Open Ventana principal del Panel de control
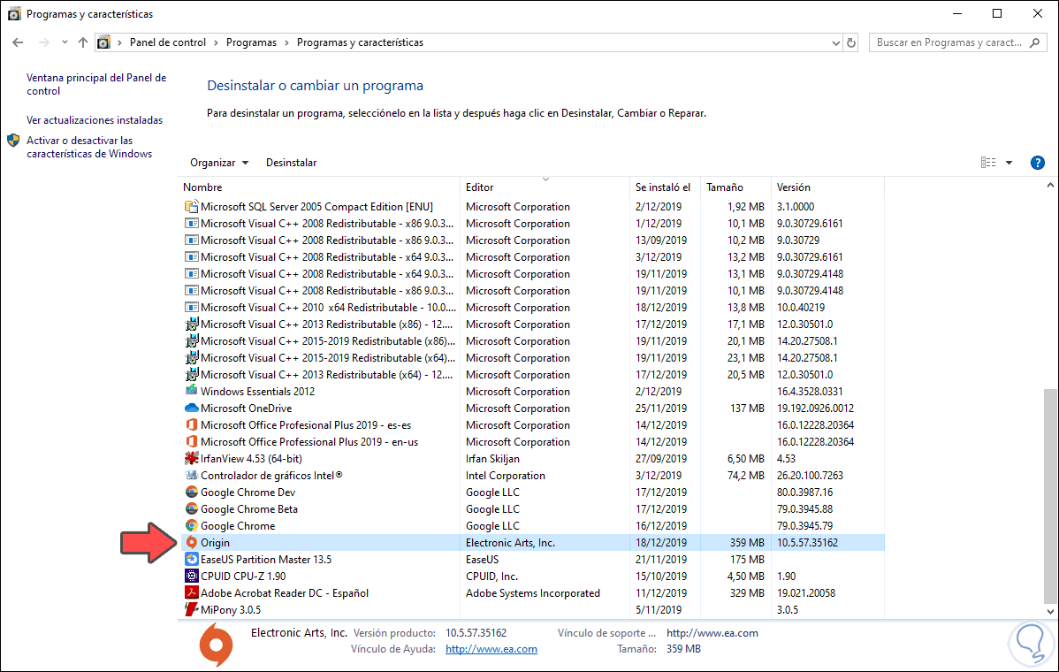 click(95, 84)
